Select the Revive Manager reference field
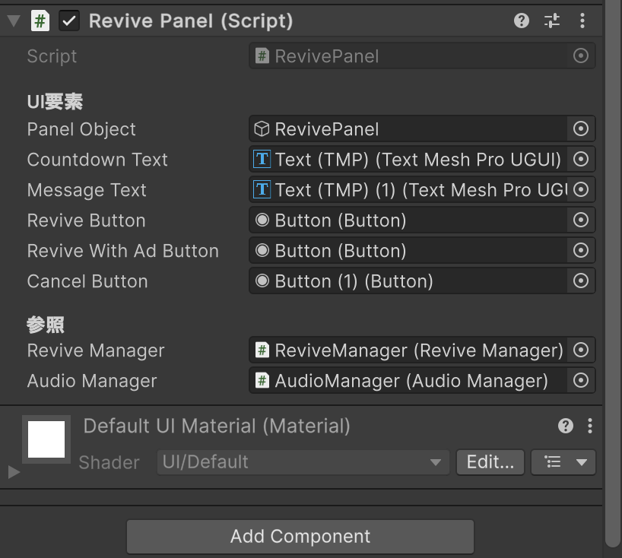The width and height of the screenshot is (622, 558). 409,350
